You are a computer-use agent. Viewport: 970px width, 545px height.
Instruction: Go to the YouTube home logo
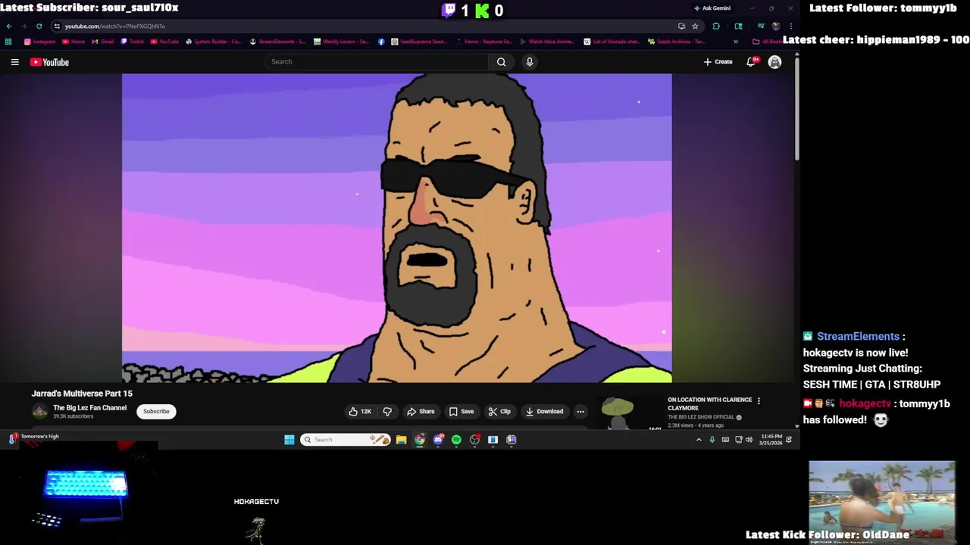click(x=49, y=62)
